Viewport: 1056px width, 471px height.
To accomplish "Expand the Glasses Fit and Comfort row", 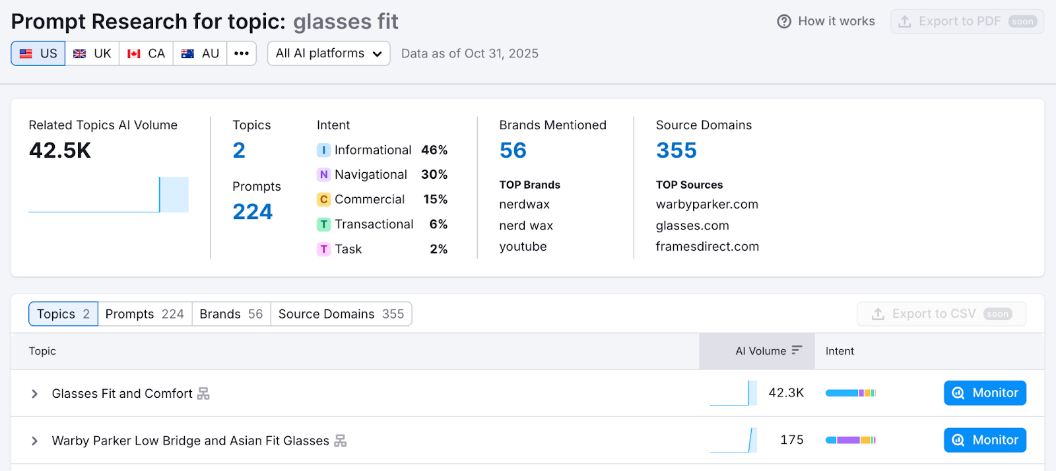I will tap(34, 394).
